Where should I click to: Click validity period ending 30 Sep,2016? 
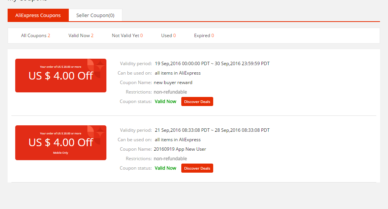click(x=212, y=64)
